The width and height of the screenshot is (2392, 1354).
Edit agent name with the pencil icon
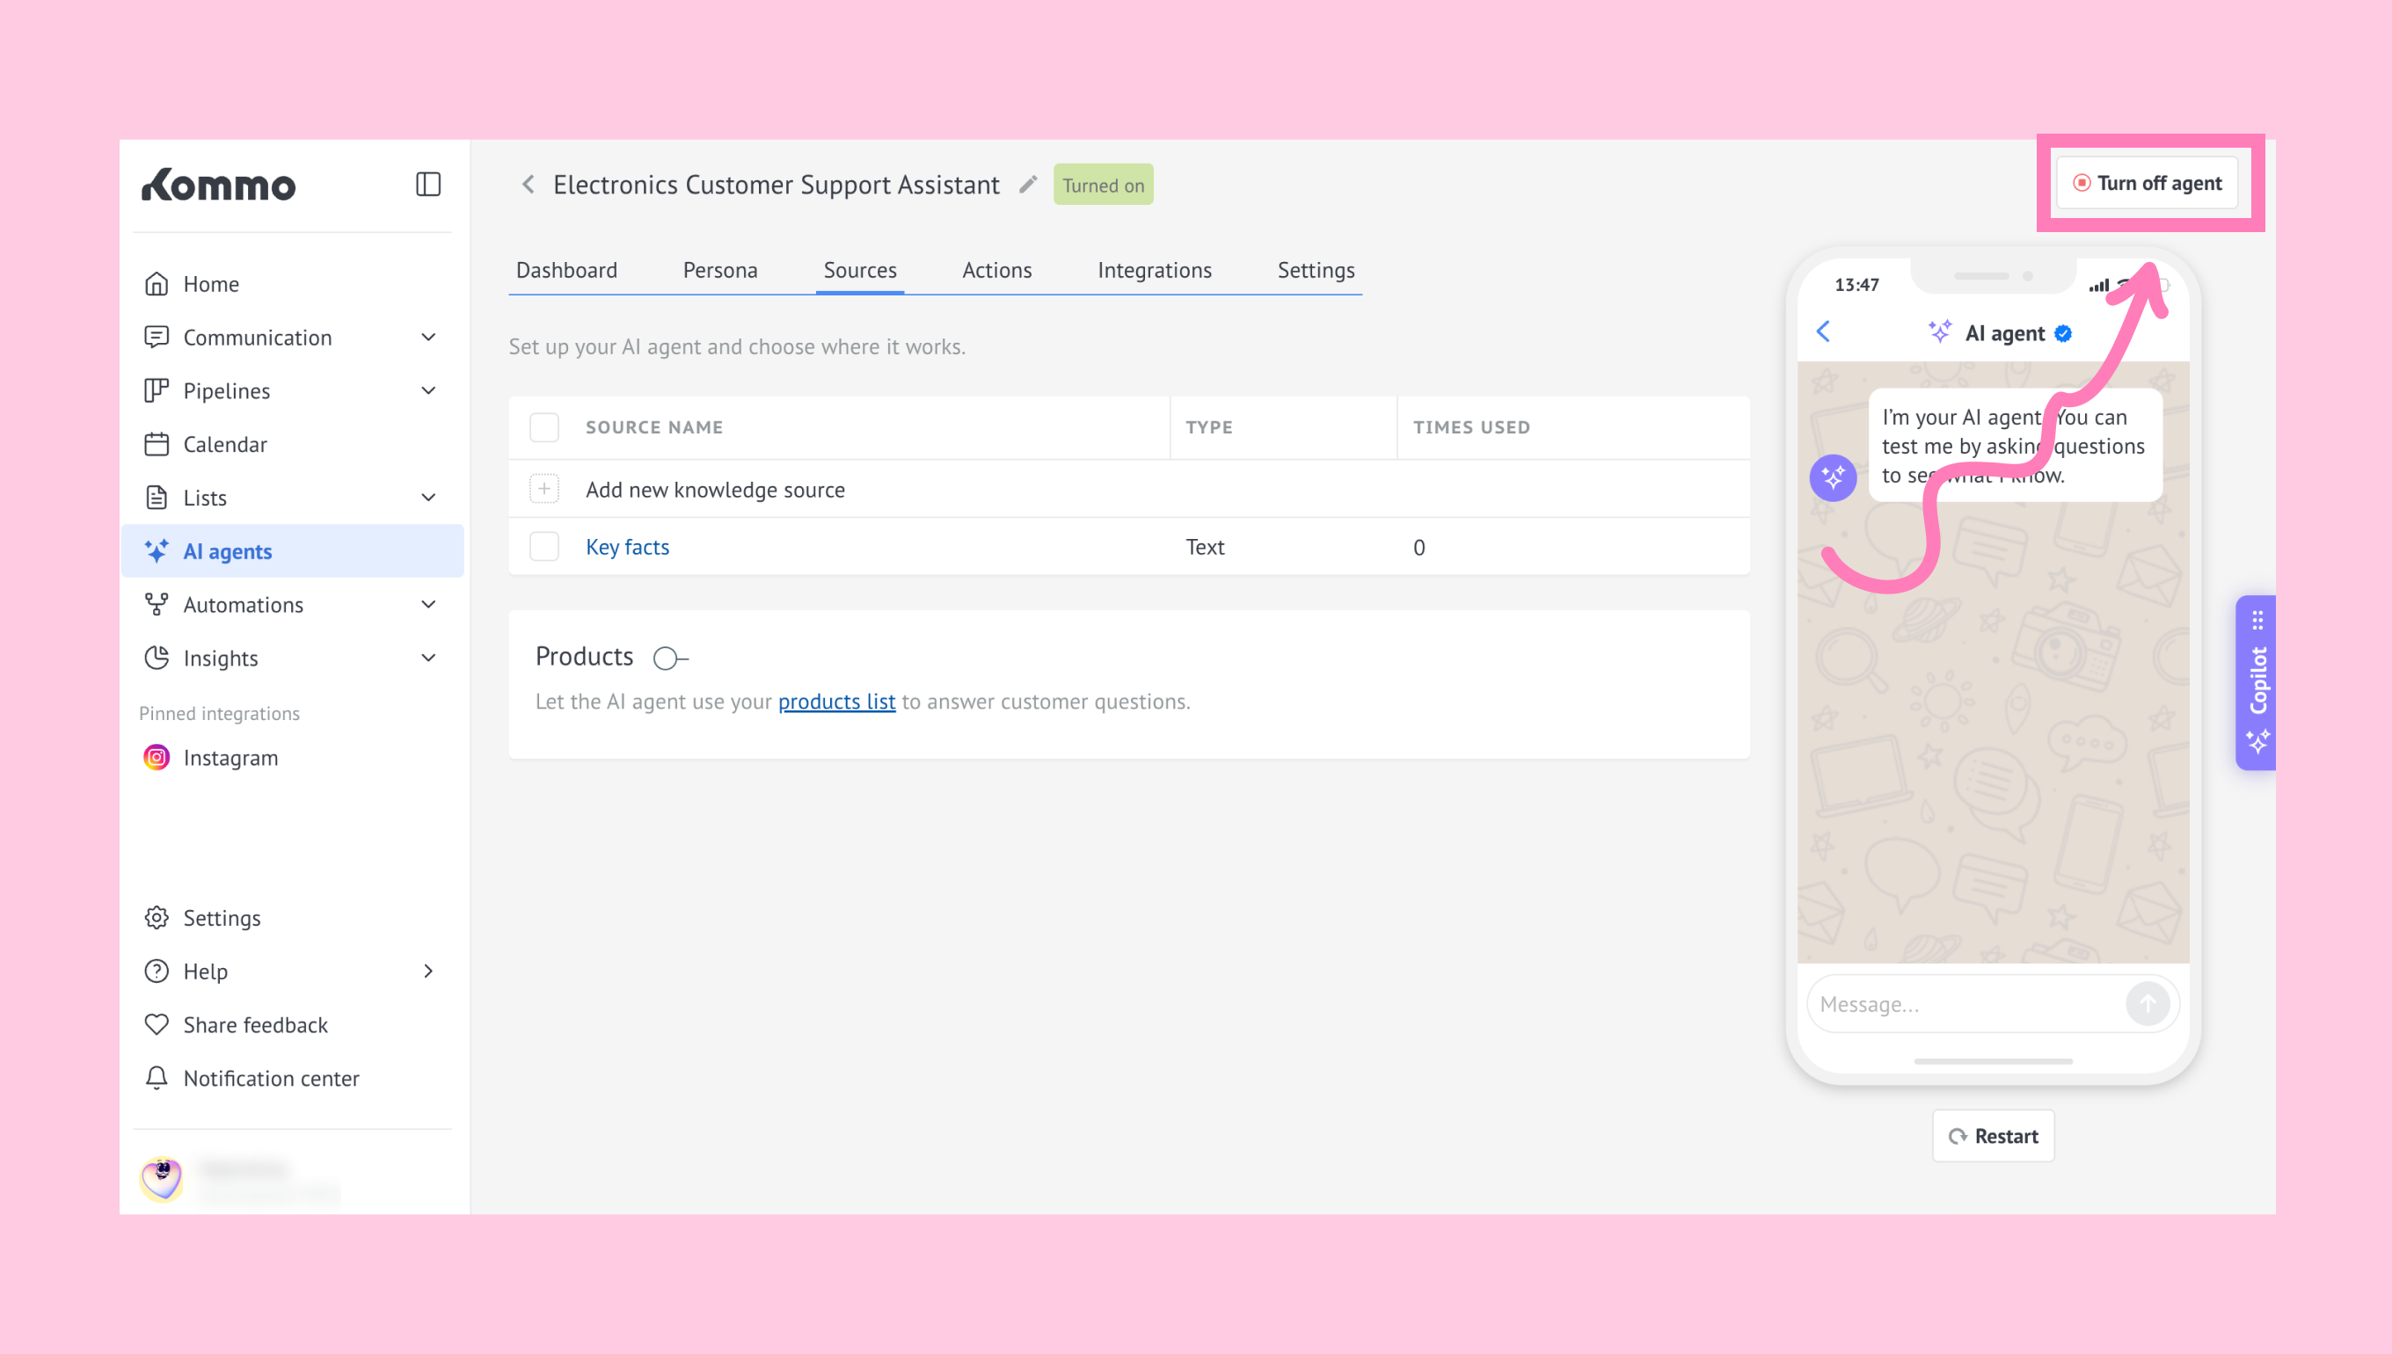point(1028,184)
